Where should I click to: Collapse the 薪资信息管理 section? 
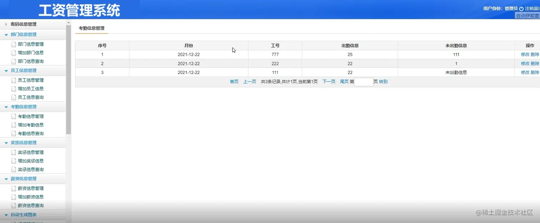click(6, 178)
